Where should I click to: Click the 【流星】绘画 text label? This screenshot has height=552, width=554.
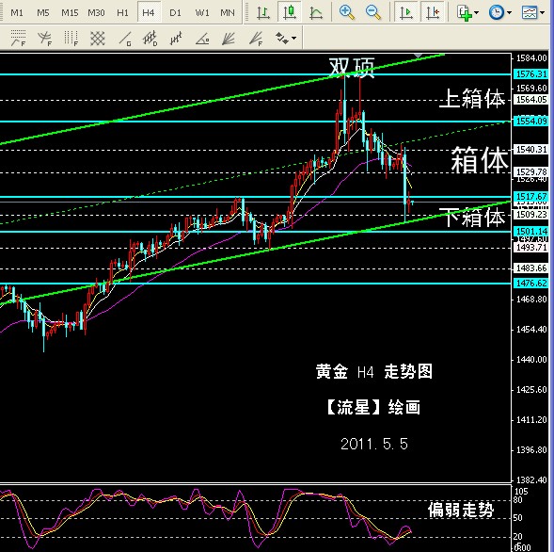coord(372,407)
